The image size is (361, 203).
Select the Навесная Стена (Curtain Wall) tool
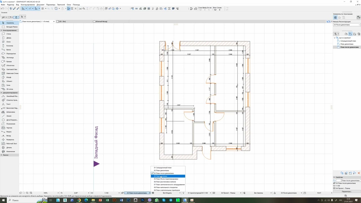pos(12,73)
